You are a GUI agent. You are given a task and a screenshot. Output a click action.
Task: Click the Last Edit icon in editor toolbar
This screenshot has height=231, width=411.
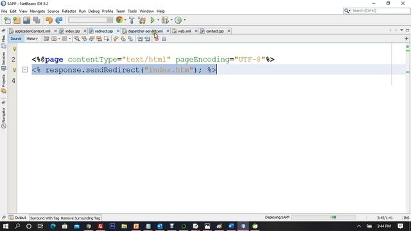point(46,38)
